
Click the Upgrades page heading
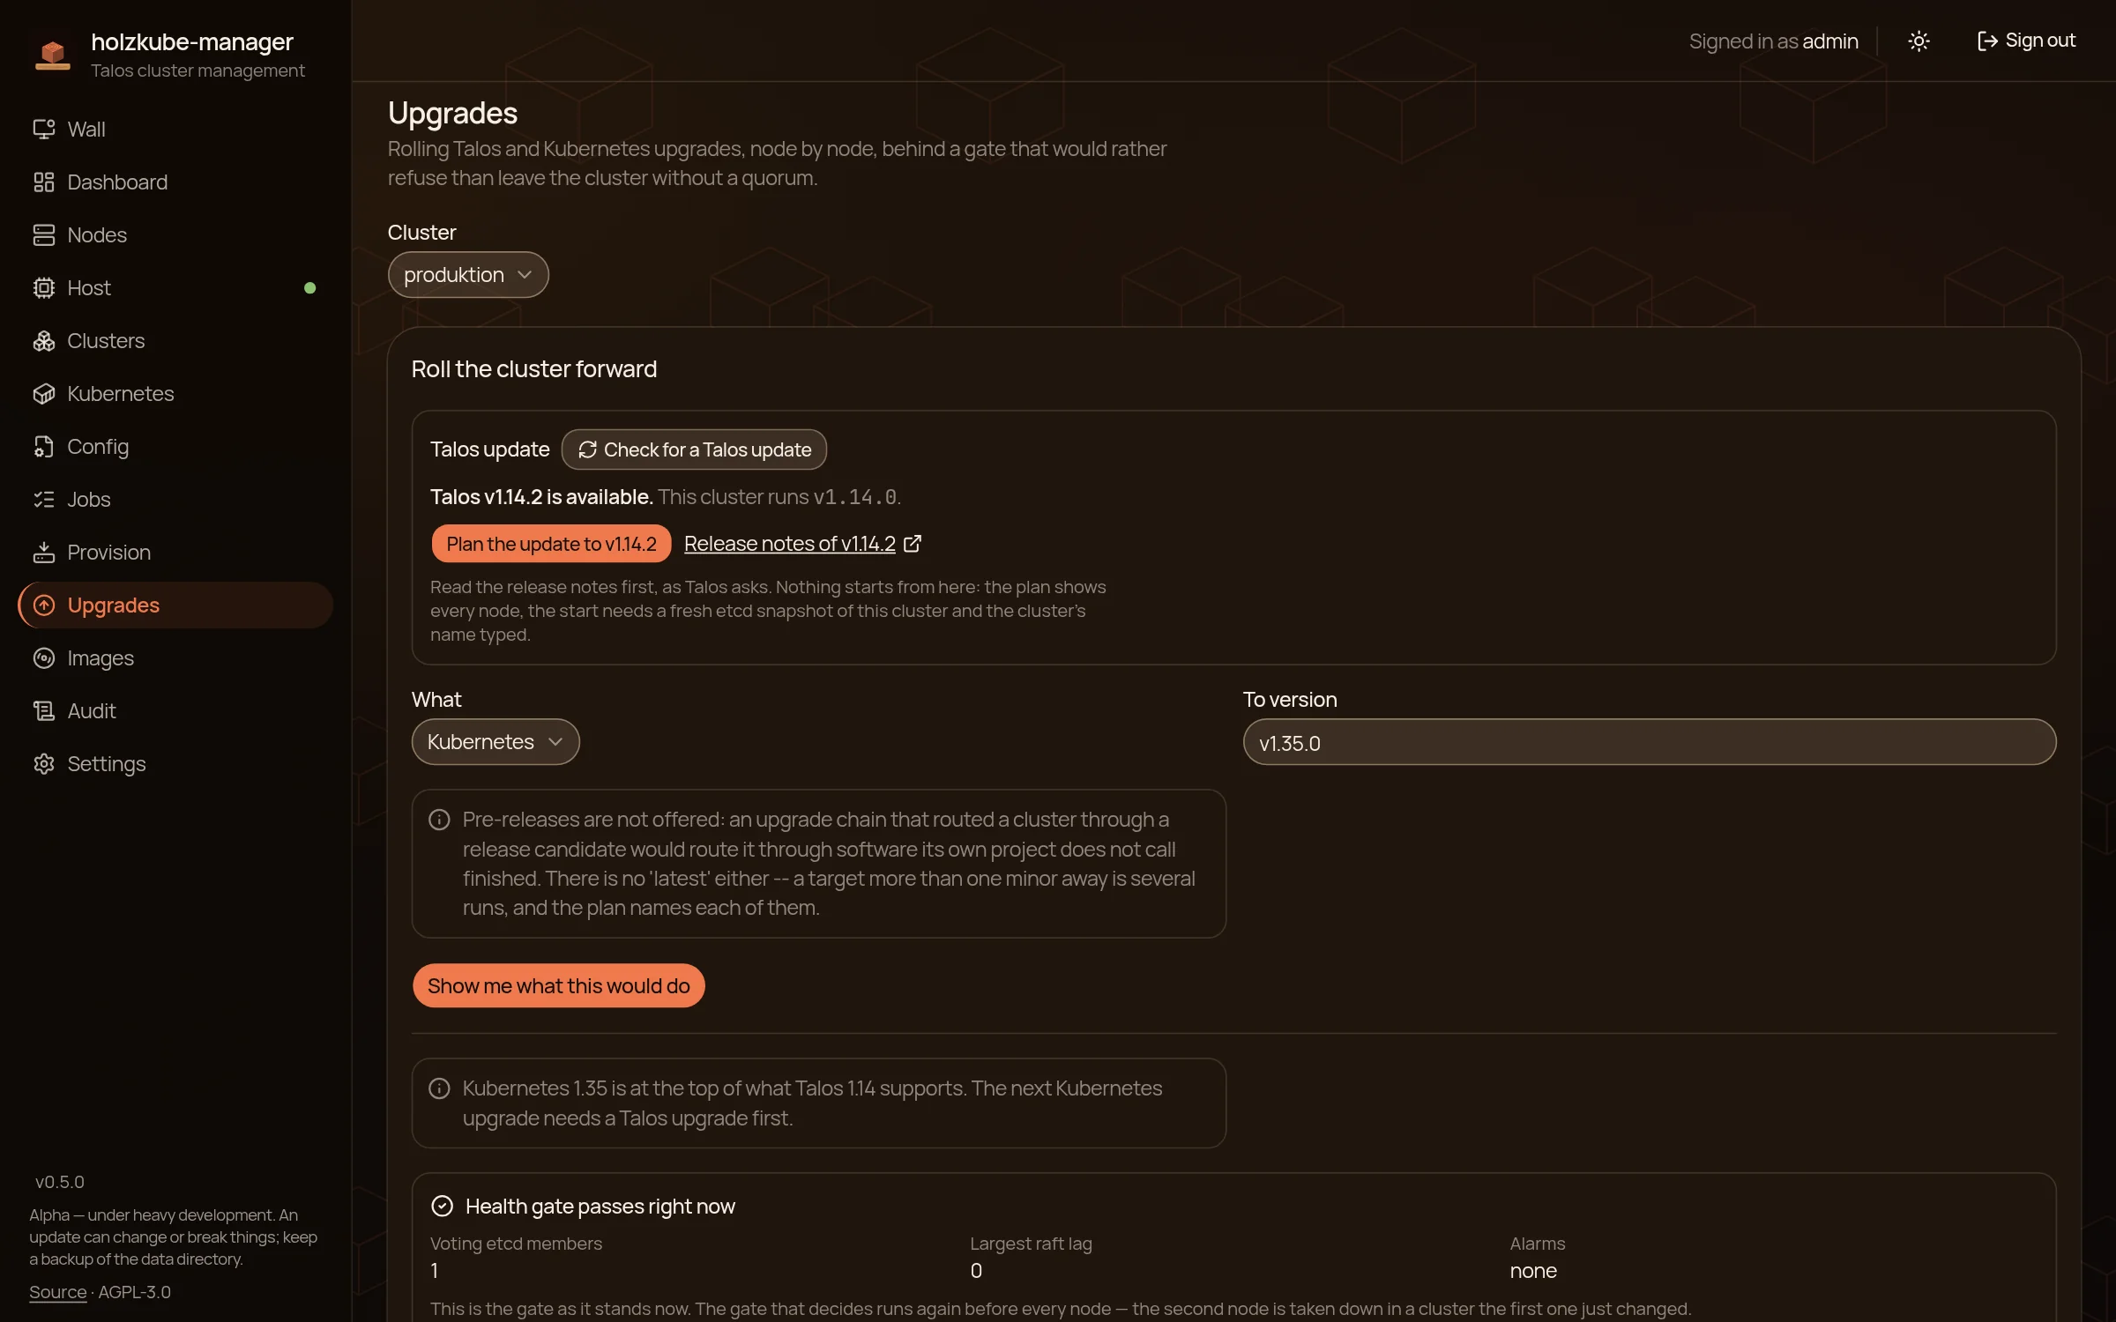[x=452, y=114]
